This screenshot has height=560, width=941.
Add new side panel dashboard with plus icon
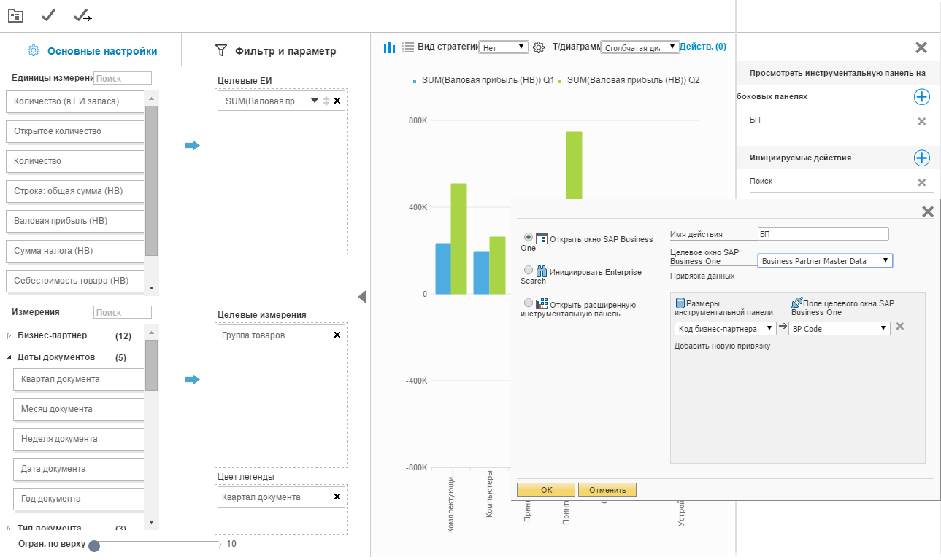(922, 96)
